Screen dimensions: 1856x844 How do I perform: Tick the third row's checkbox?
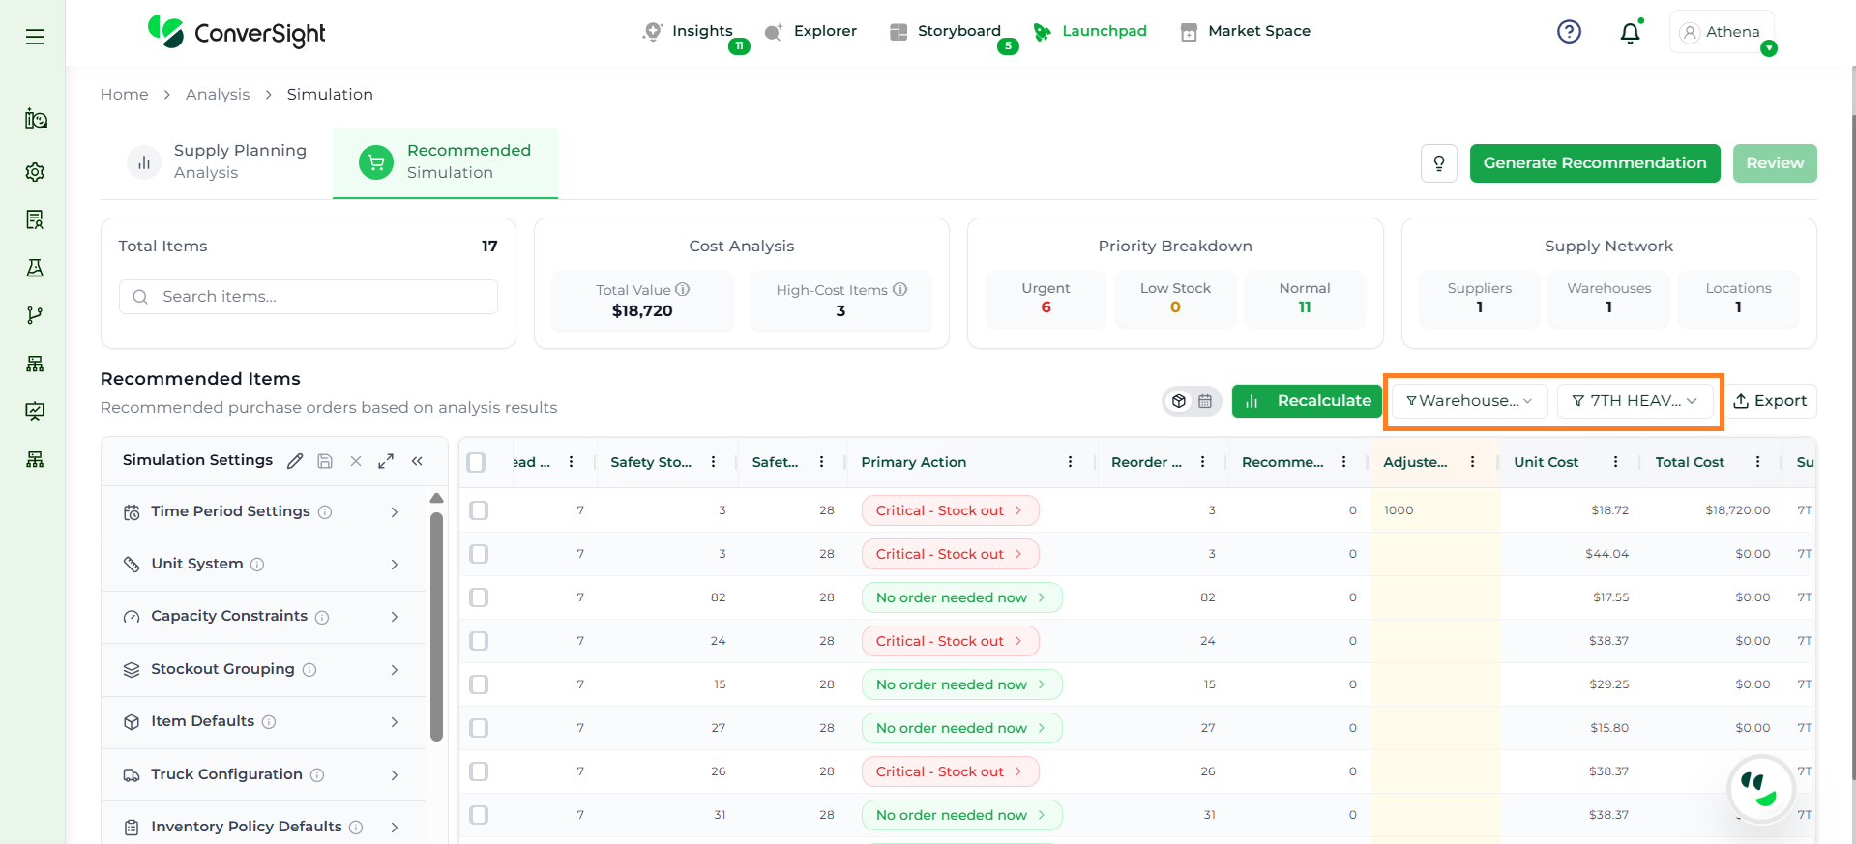479,597
